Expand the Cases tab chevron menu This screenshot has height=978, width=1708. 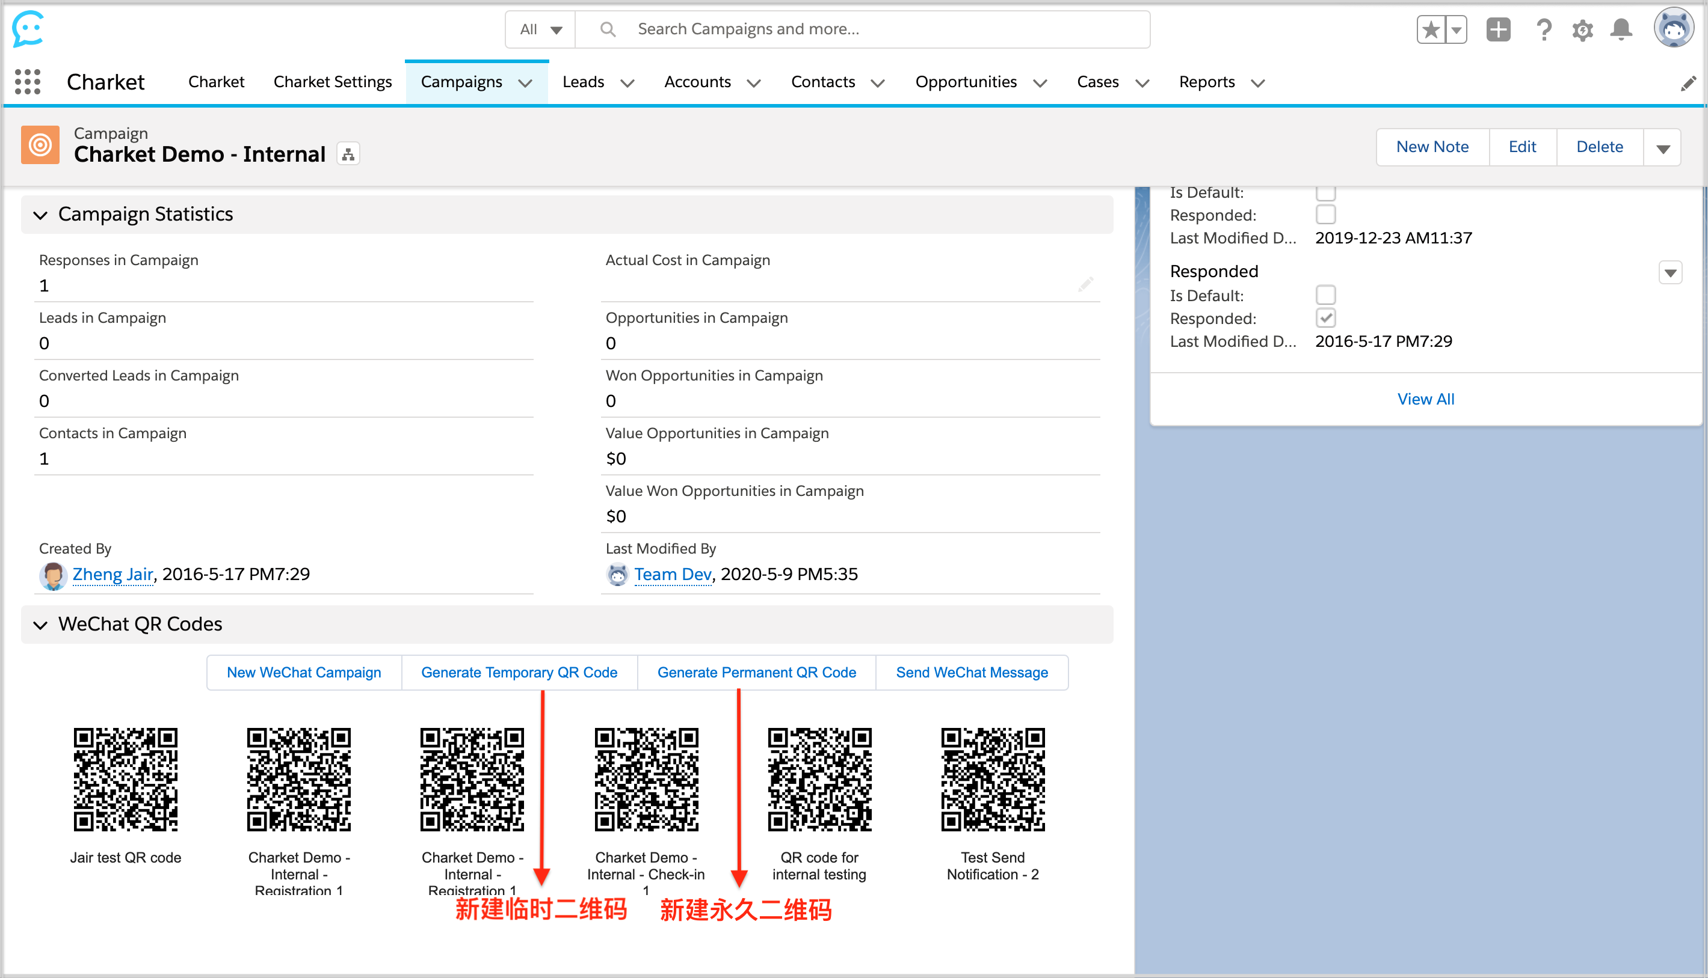tap(1142, 84)
